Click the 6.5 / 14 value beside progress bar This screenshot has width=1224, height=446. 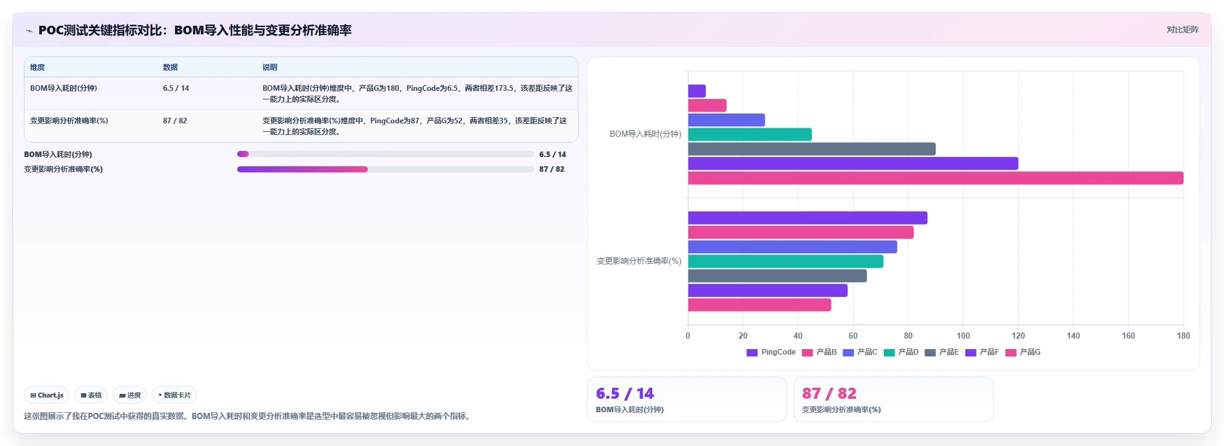point(553,155)
